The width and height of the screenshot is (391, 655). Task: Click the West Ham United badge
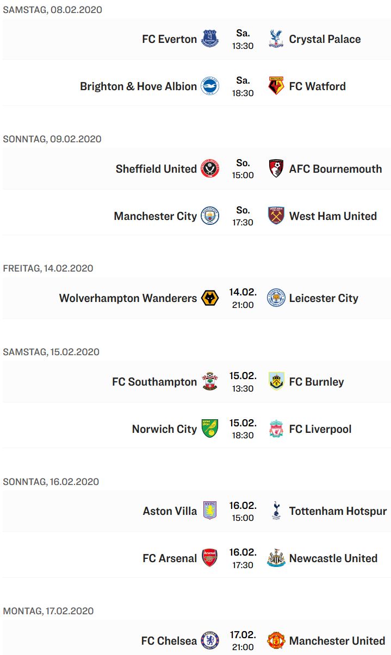(276, 216)
